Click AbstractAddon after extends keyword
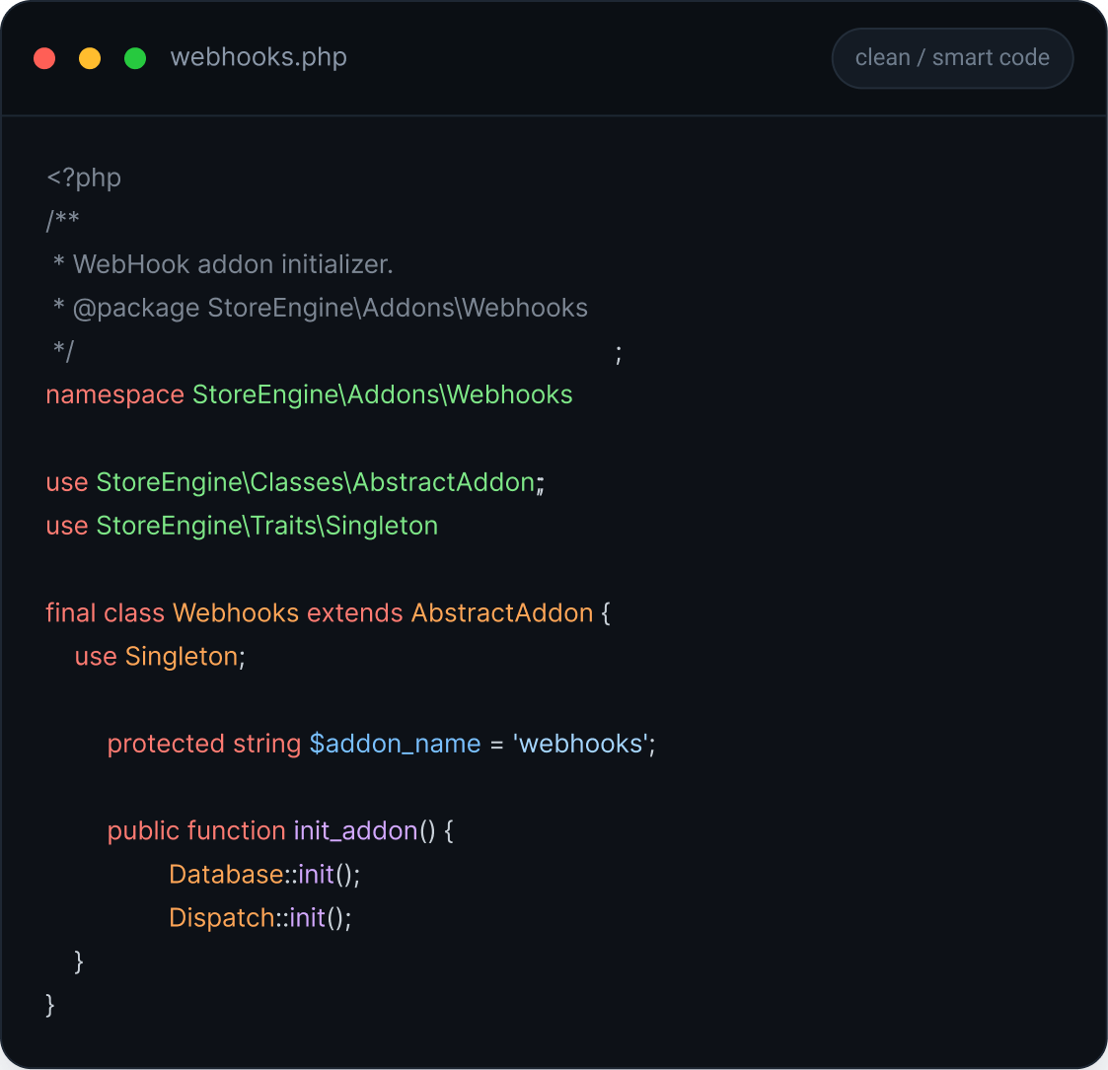This screenshot has height=1070, width=1108. (x=502, y=613)
